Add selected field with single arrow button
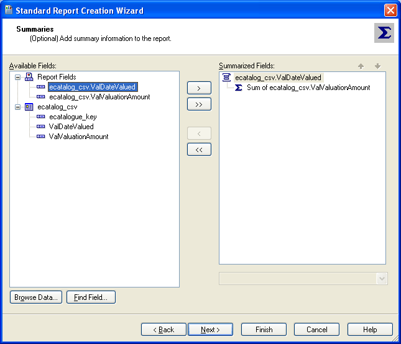The image size is (401, 344). (x=199, y=88)
